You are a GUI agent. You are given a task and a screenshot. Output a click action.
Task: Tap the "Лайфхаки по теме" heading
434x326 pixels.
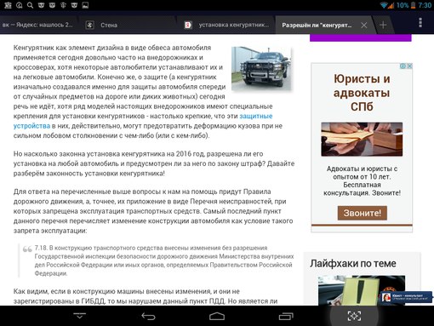pos(353,263)
